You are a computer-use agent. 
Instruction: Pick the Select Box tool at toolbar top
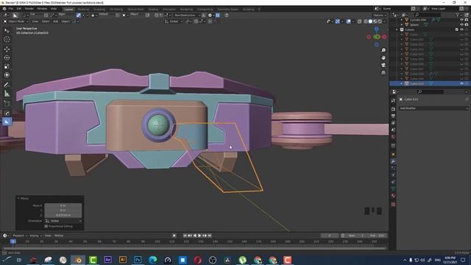7,31
